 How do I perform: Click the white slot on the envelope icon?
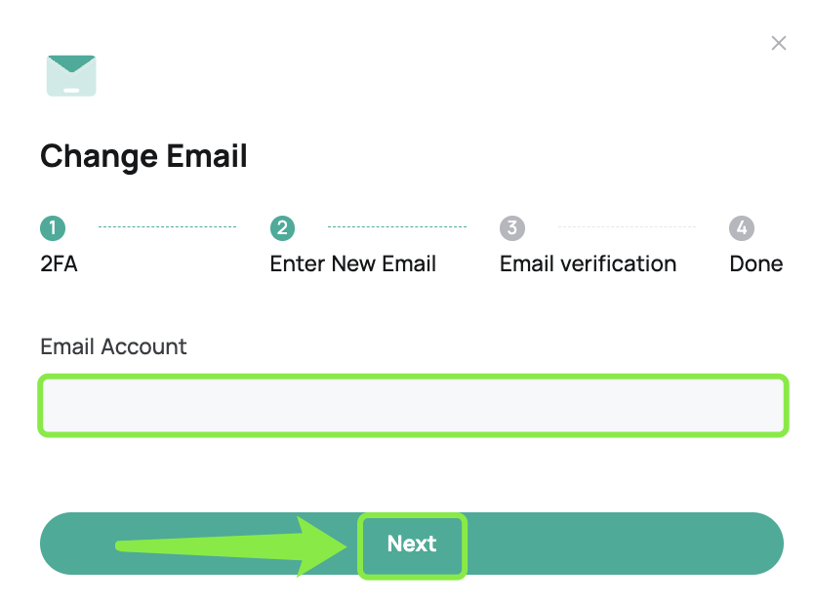(71, 91)
